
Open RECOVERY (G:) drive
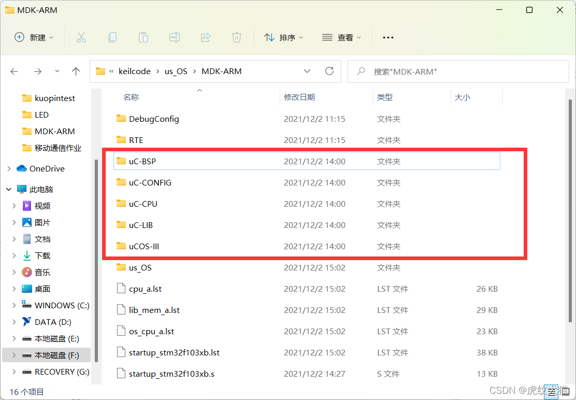pyautogui.click(x=55, y=372)
